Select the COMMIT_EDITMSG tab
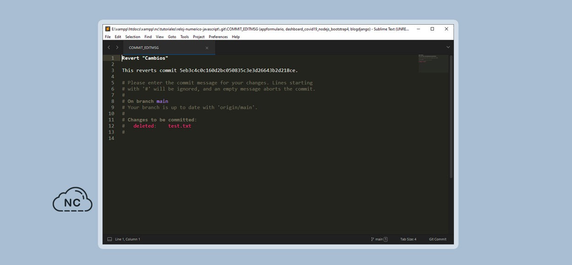The image size is (572, 265). click(x=169, y=48)
